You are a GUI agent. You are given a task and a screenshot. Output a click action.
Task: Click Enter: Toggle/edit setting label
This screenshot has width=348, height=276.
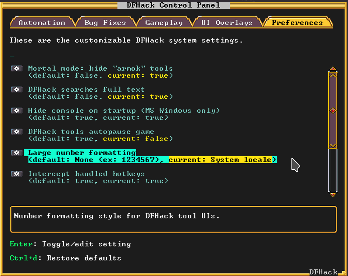tap(70, 244)
